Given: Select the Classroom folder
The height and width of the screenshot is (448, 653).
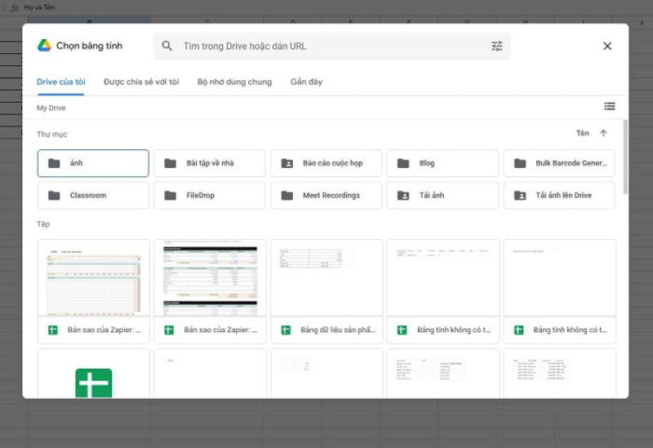Looking at the screenshot, I should point(93,195).
